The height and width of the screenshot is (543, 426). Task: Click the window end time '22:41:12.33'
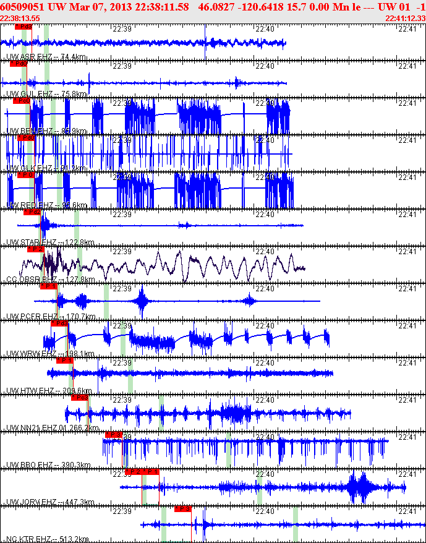tap(405, 19)
